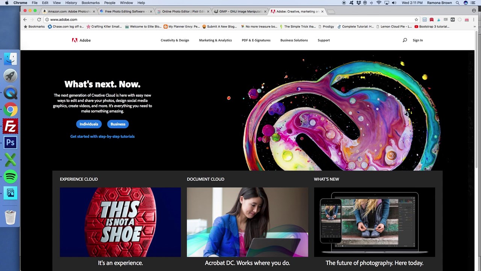
Task: Open the Bookmarks menu in menu bar
Action: coord(91,3)
